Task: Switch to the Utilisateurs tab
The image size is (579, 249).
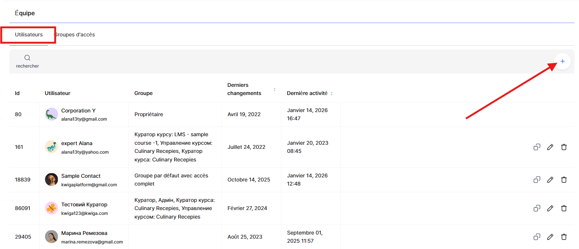Action: pyautogui.click(x=29, y=35)
